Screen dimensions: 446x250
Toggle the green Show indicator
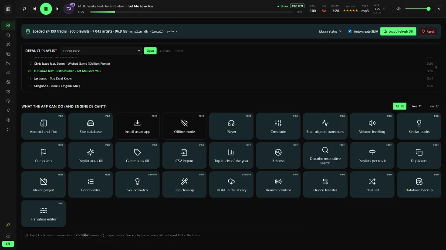283,6
